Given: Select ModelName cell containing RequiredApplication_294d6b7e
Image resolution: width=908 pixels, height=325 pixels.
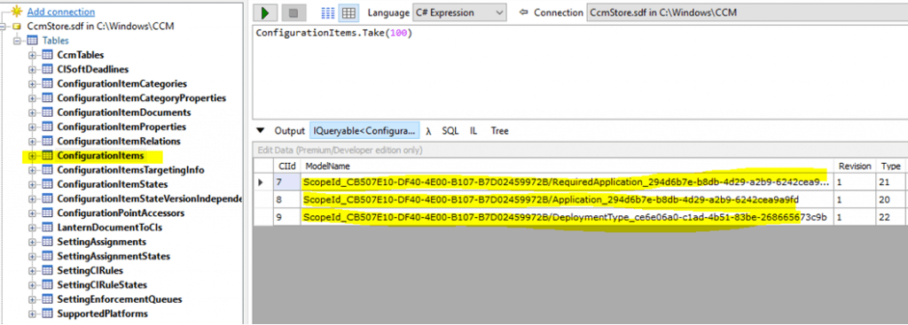Looking at the screenshot, I should [567, 182].
